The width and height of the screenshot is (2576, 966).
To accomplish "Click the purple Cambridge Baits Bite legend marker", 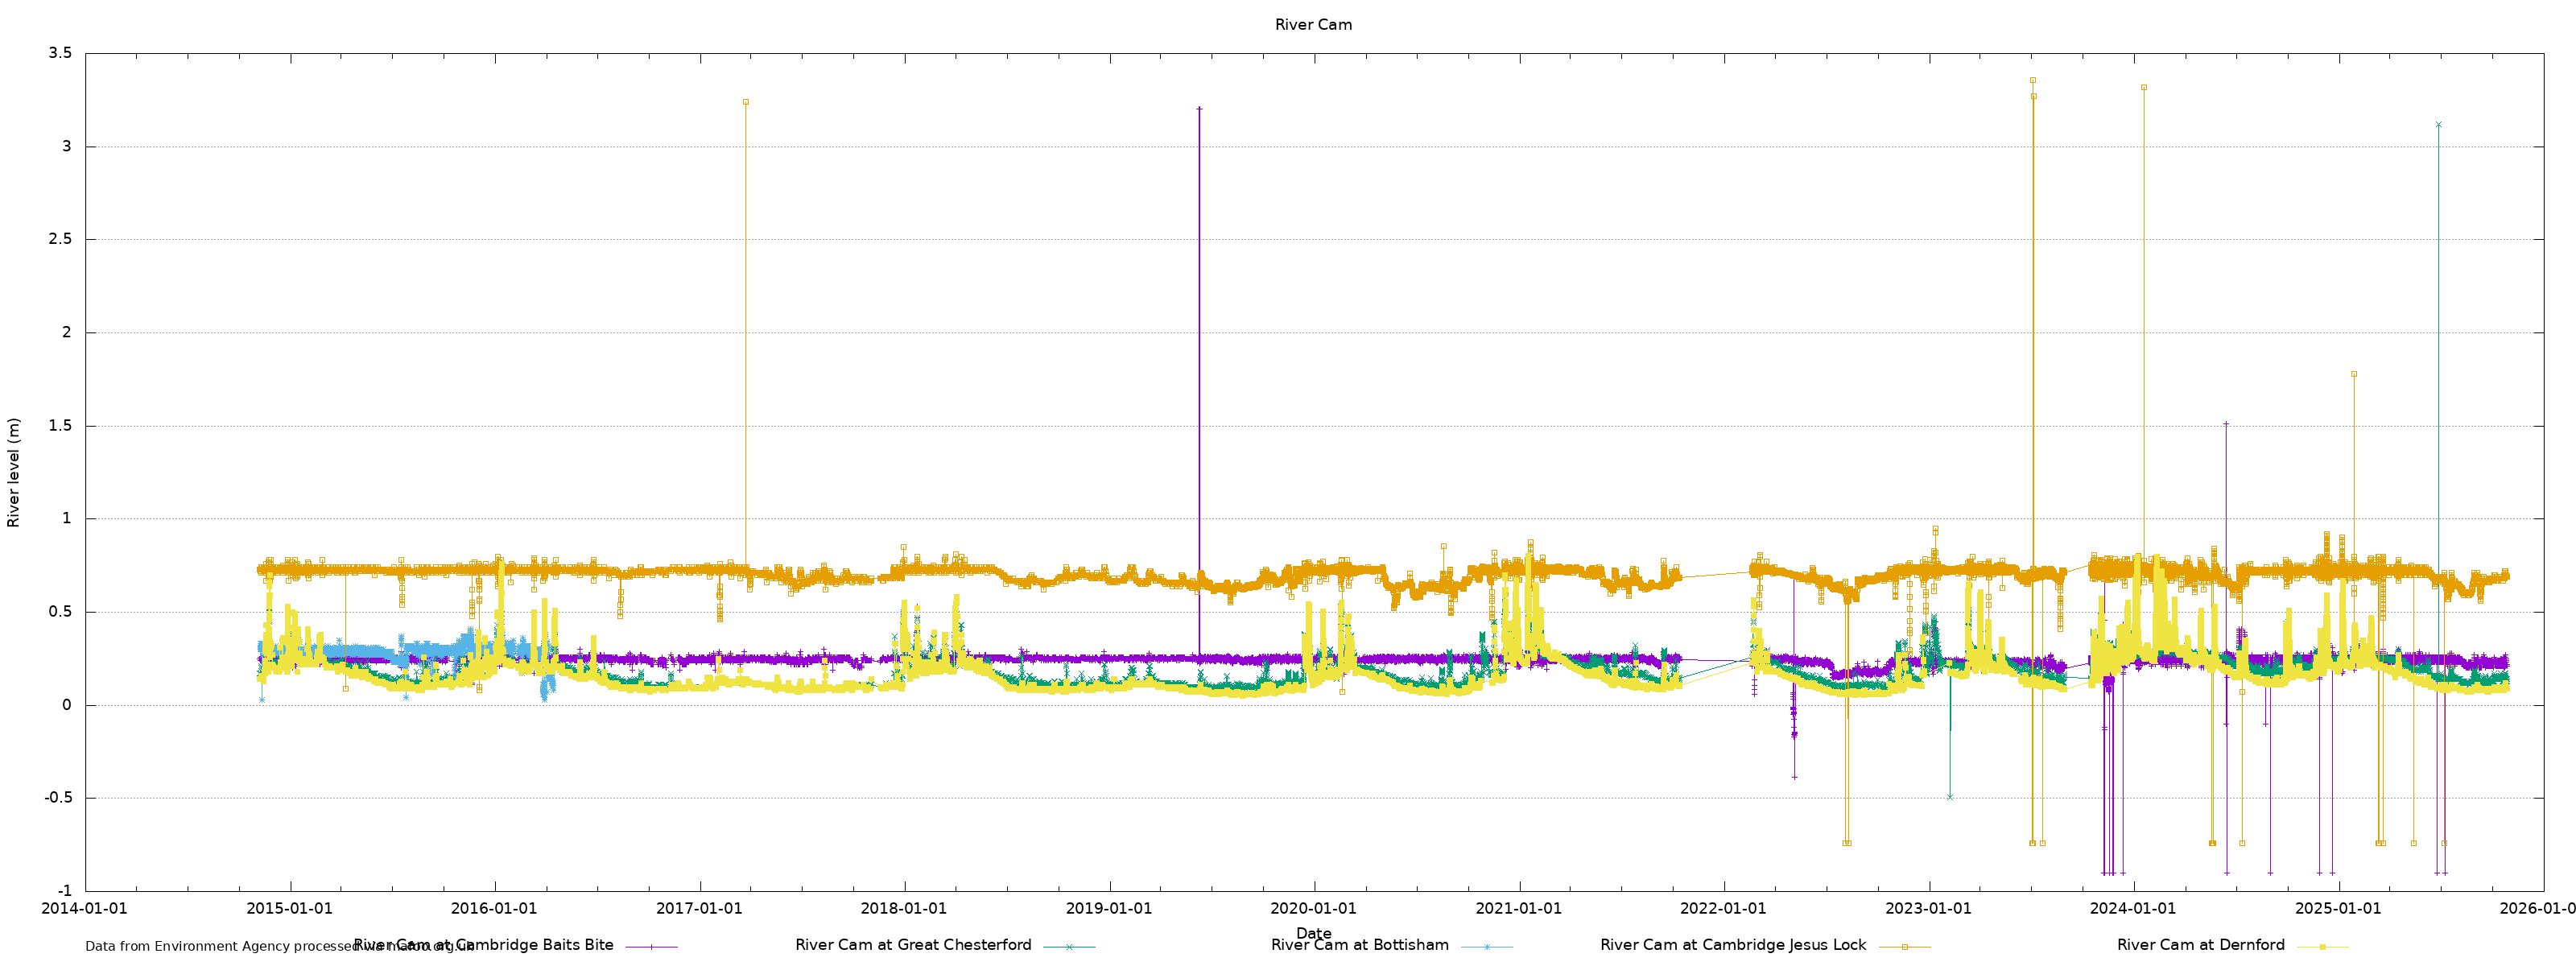I will (651, 946).
